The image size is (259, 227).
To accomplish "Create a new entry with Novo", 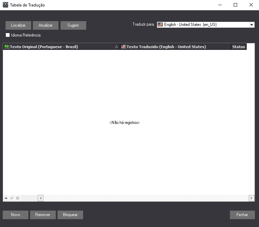I will click(x=15, y=215).
